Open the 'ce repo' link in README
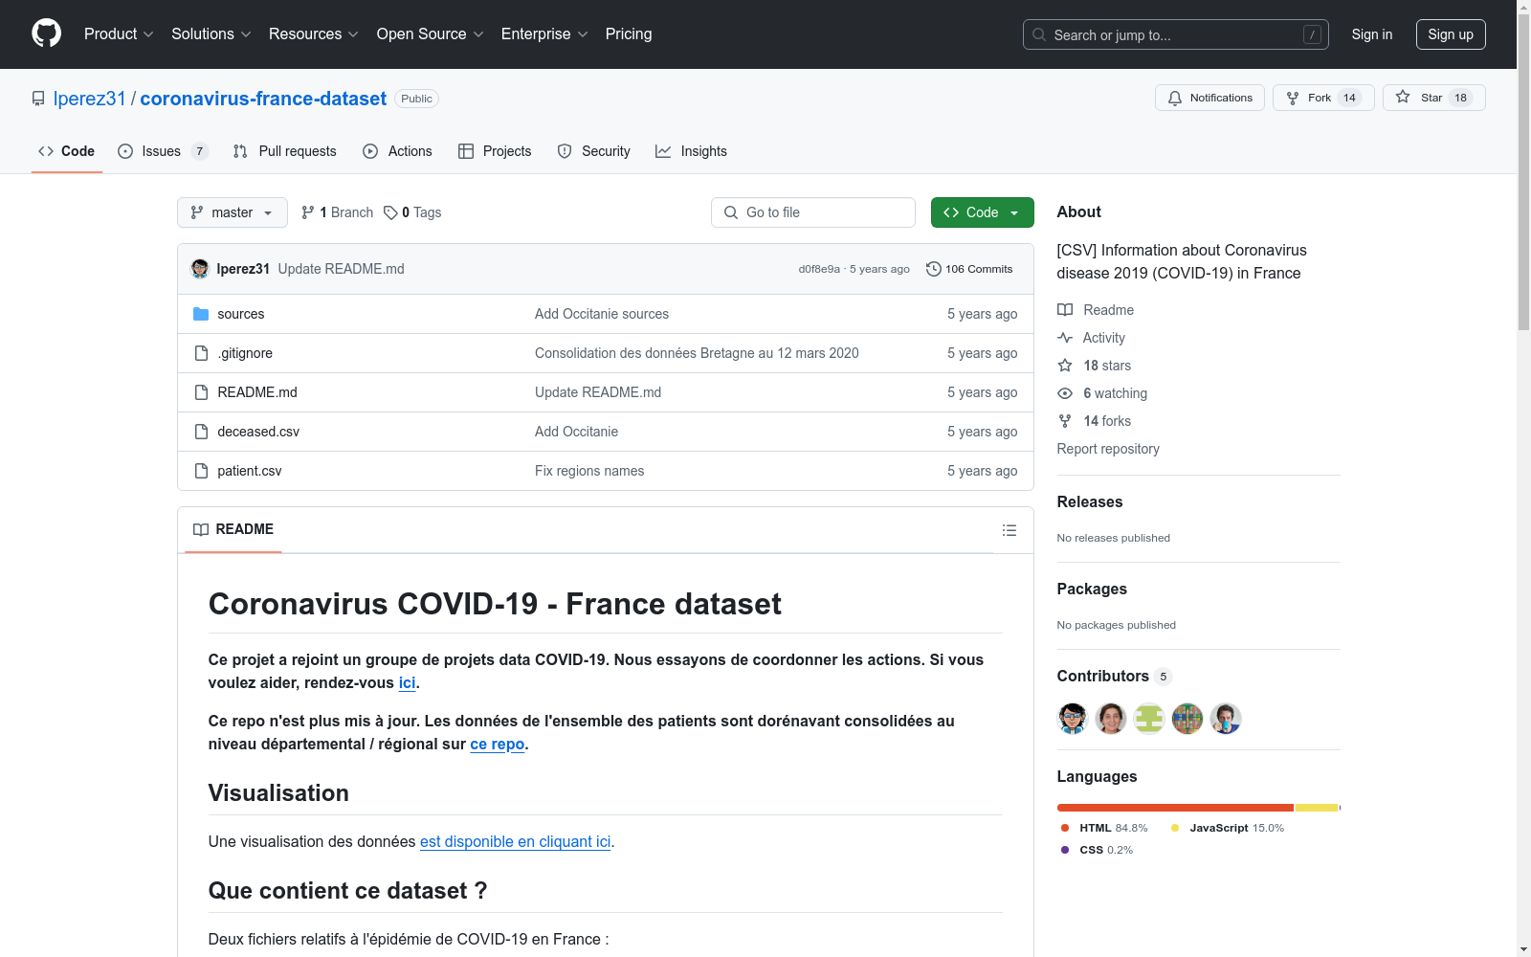1531x957 pixels. [498, 744]
